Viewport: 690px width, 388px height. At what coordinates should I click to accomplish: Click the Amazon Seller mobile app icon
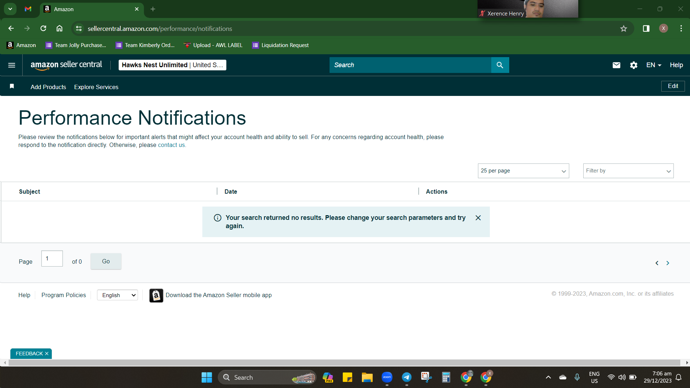tap(156, 295)
